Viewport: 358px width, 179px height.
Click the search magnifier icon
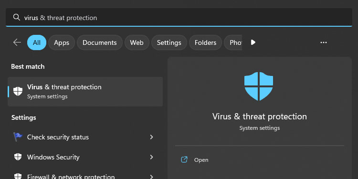click(x=16, y=17)
